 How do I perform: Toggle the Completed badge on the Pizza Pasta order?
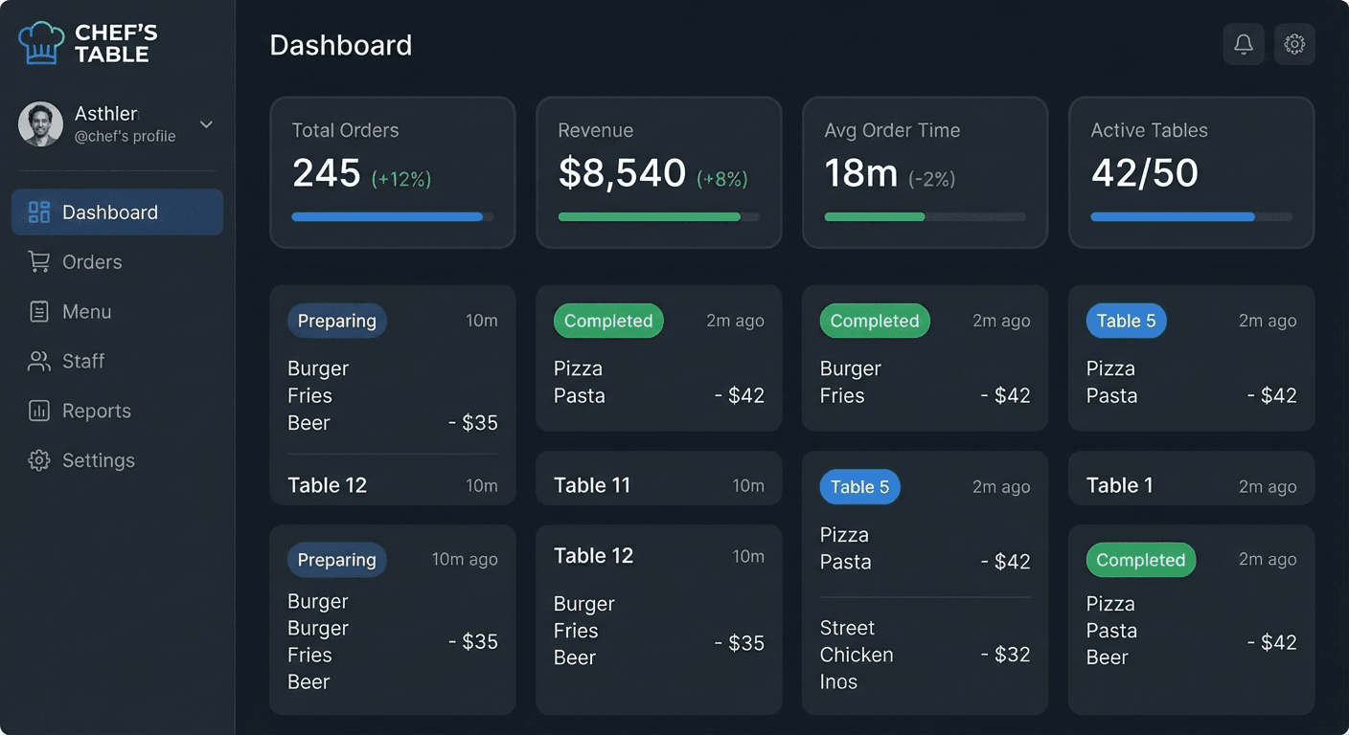click(x=607, y=321)
